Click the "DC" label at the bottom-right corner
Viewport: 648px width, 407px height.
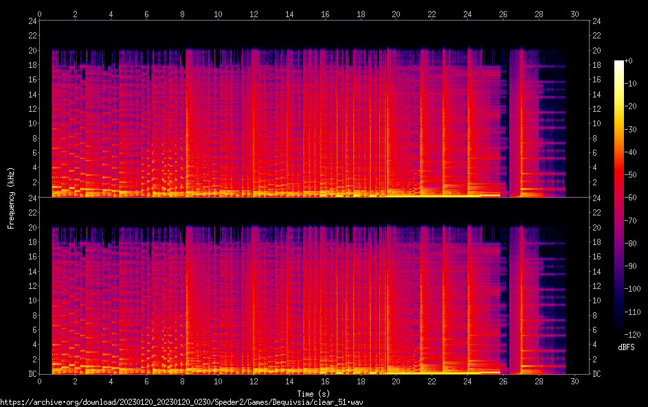click(599, 374)
